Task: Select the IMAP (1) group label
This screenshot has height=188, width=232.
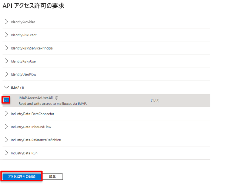Action: [17, 88]
